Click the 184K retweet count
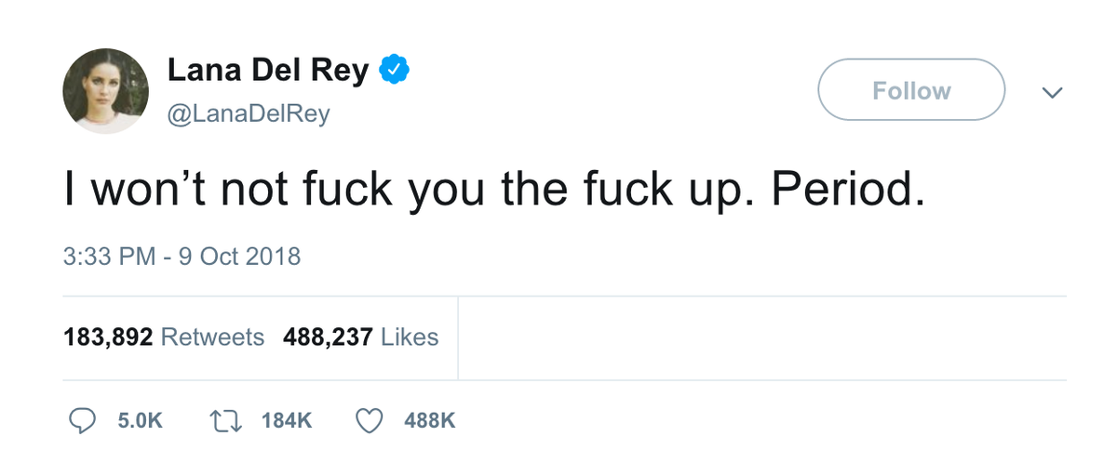 (x=287, y=421)
